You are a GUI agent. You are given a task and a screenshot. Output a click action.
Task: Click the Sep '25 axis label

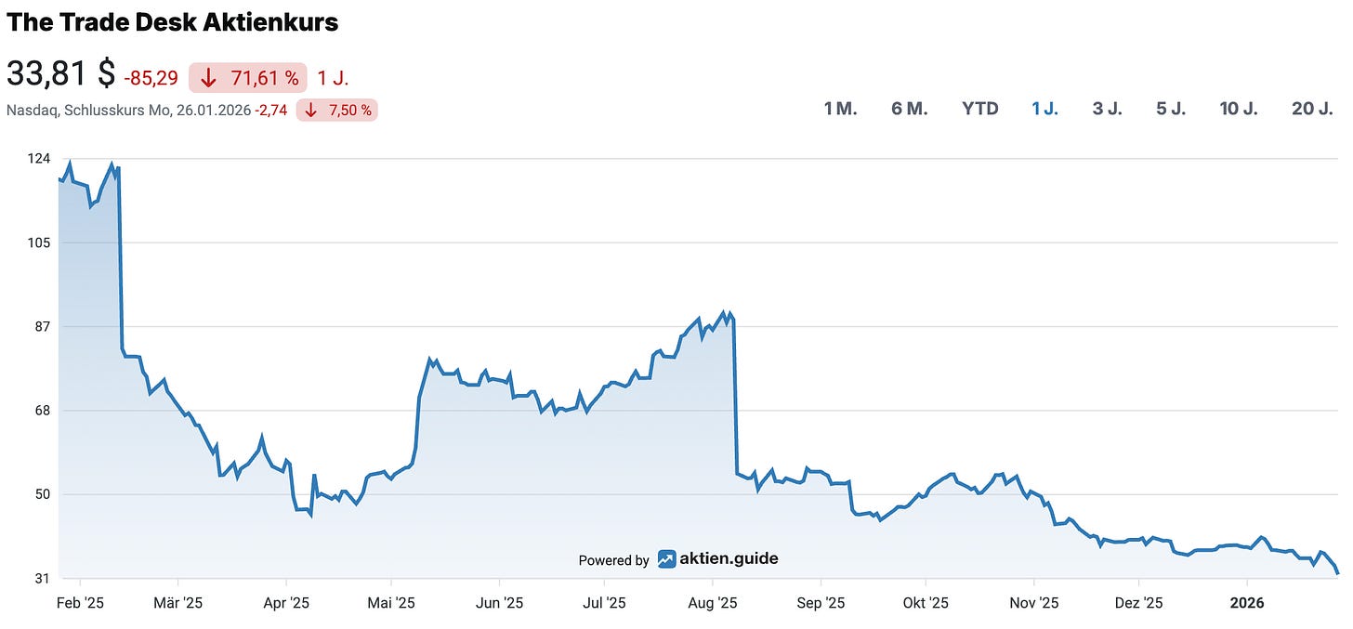point(821,603)
